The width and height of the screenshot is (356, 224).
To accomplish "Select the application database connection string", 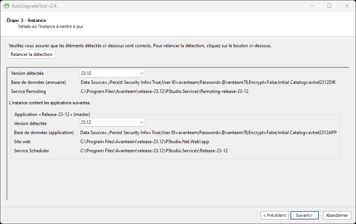I will tap(208, 133).
